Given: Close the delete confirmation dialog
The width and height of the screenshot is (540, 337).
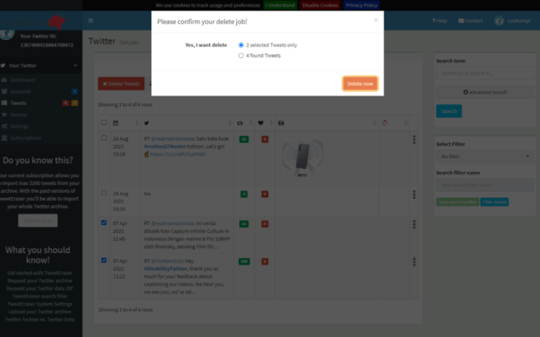Looking at the screenshot, I should tap(376, 20).
